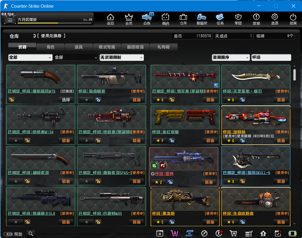Toggle star G on 怀旧|加特林
This screenshot has width=302, height=238.
point(230,141)
